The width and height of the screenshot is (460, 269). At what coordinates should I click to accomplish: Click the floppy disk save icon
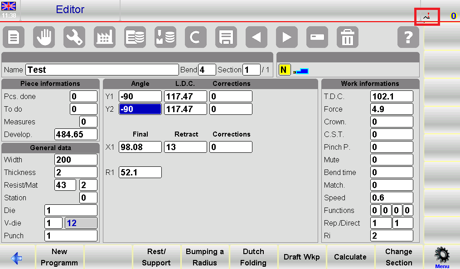coord(226,38)
